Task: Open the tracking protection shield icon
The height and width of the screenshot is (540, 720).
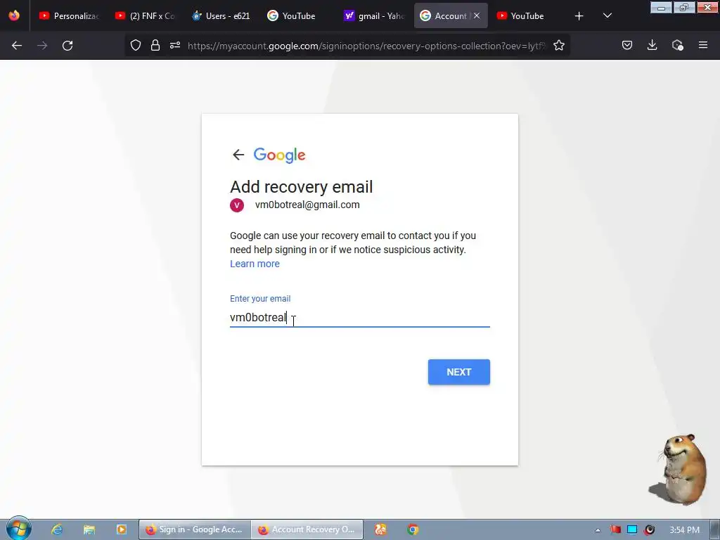Action: pos(136,46)
